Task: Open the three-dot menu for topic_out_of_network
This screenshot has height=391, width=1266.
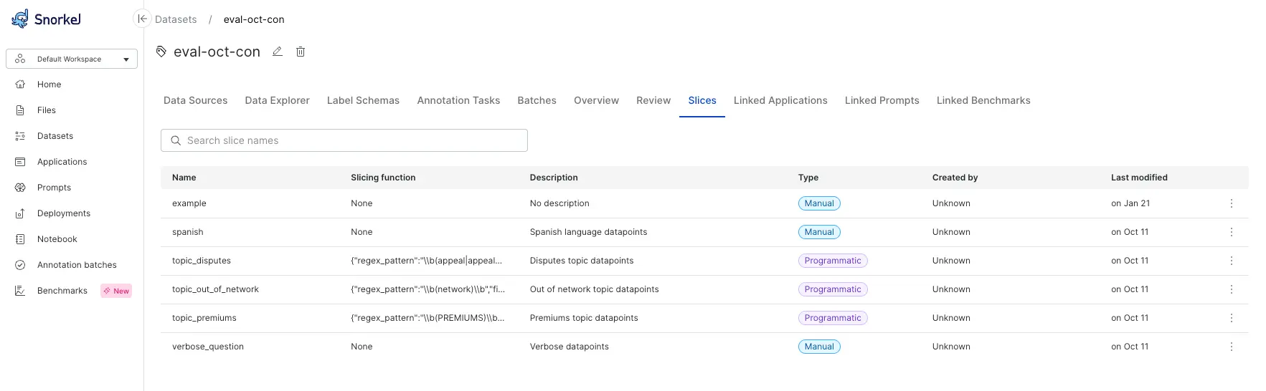Action: (x=1232, y=289)
